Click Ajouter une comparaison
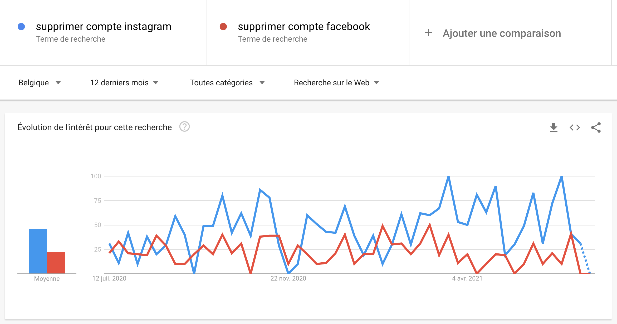Image resolution: width=617 pixels, height=324 pixels. coord(502,33)
